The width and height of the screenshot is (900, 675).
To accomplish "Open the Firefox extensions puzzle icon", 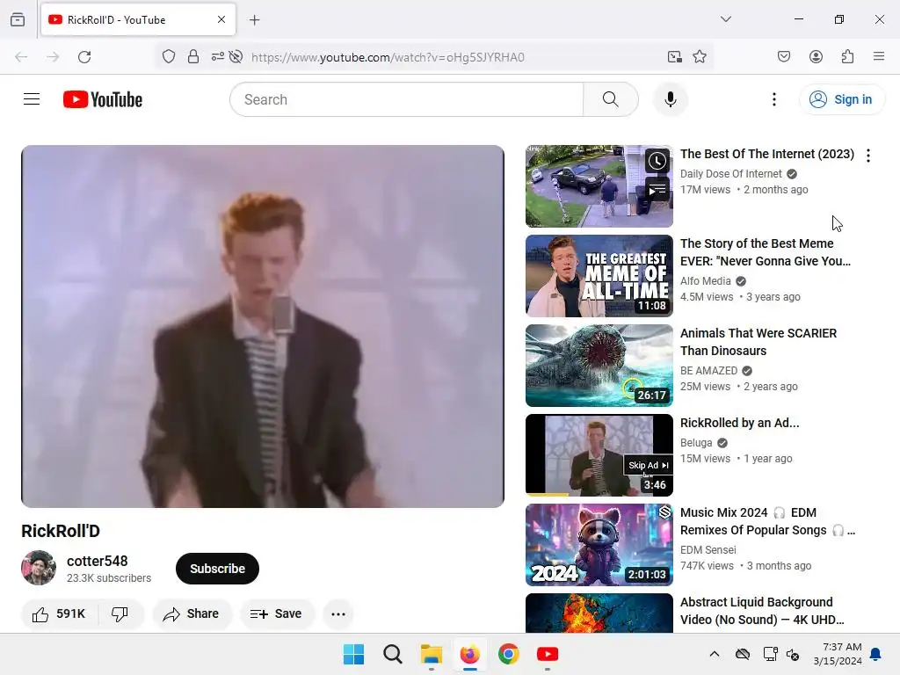I will (848, 56).
